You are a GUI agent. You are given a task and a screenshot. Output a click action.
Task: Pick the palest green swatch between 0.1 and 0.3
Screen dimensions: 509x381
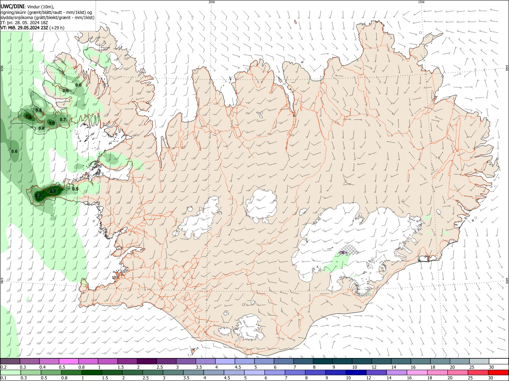(x=10, y=373)
